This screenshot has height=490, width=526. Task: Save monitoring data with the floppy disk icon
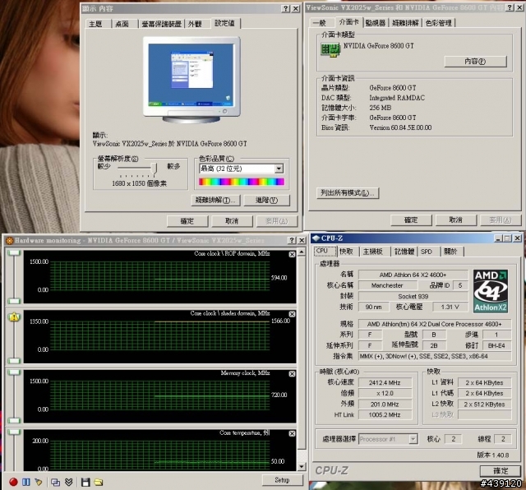click(x=85, y=482)
